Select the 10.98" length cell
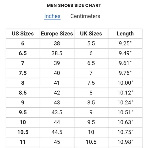 (125, 142)
